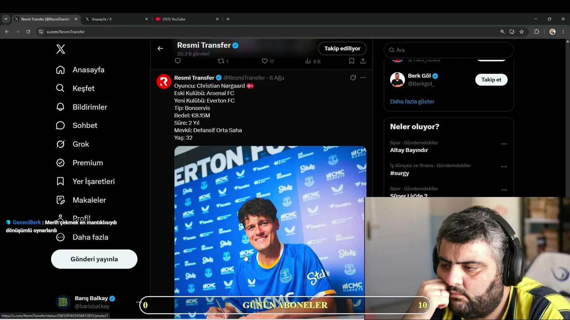Click the address bar URL x.com/ResmiTransfer
Screen dimensions: 570x320
click(65, 32)
